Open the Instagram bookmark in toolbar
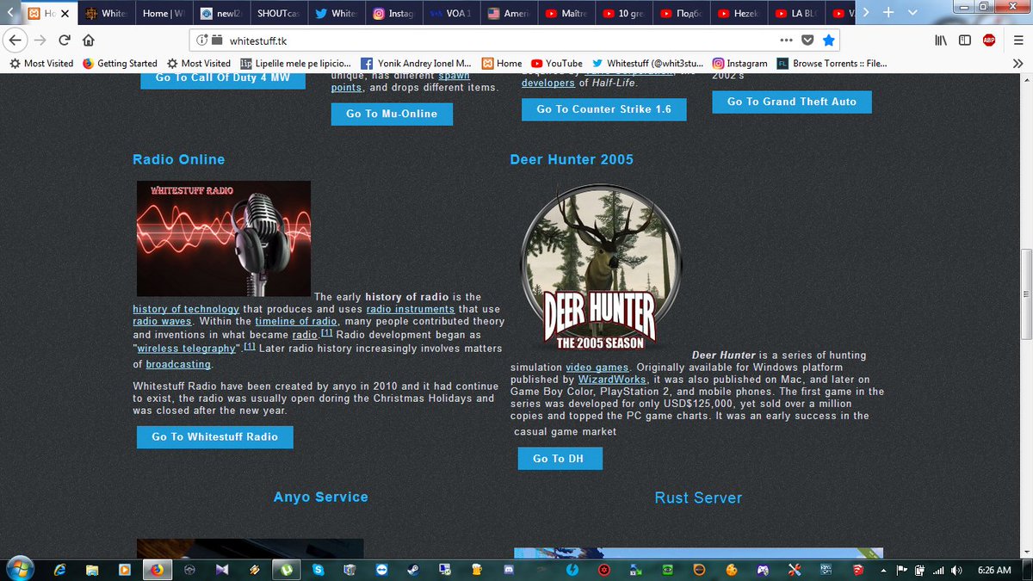The height and width of the screenshot is (581, 1033). (x=739, y=63)
